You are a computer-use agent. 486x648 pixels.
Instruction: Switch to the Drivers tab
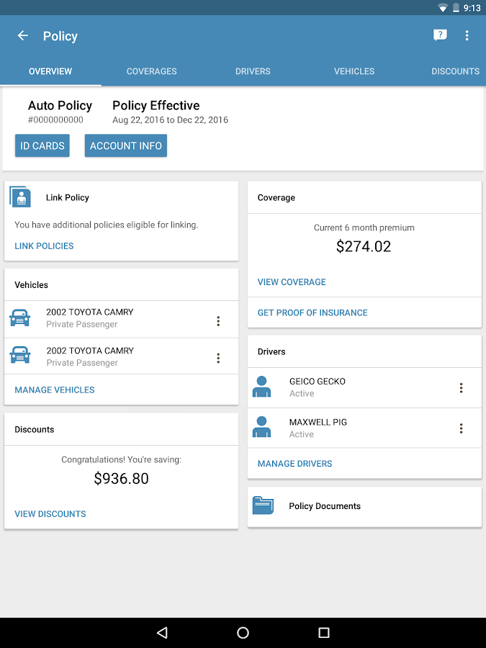[253, 71]
